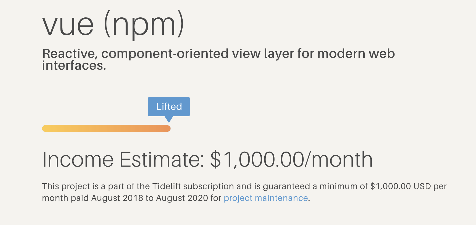Open the project maintenance link
476x225 pixels.
(266, 198)
